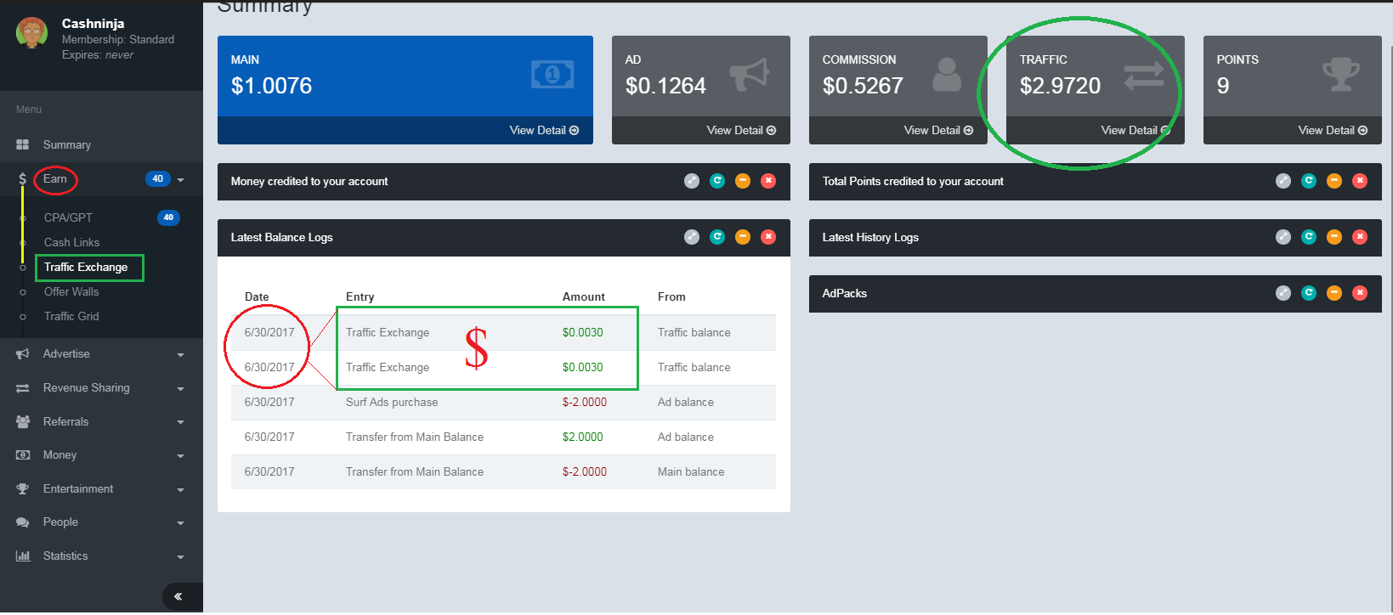1393x615 pixels.
Task: Refresh the Latest Balance Logs panel
Action: tap(717, 237)
